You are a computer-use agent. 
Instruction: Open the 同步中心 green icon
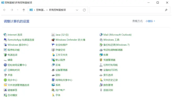pyautogui.click(x=5, y=80)
